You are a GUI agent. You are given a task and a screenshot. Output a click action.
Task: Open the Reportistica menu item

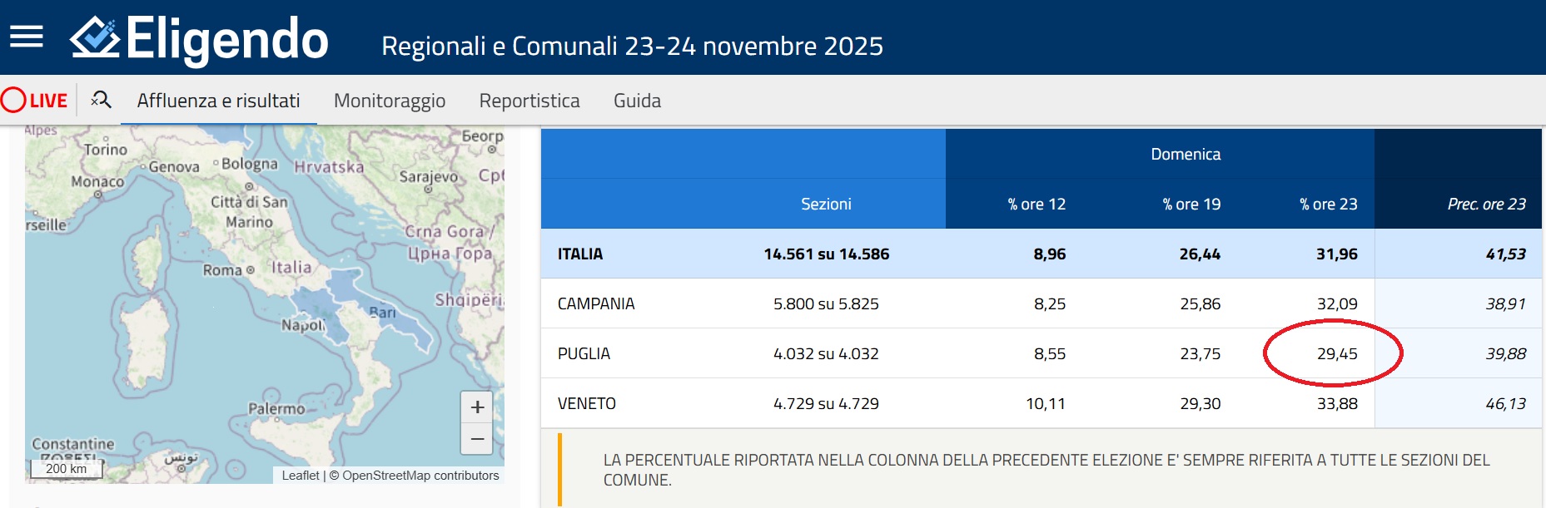(x=529, y=101)
